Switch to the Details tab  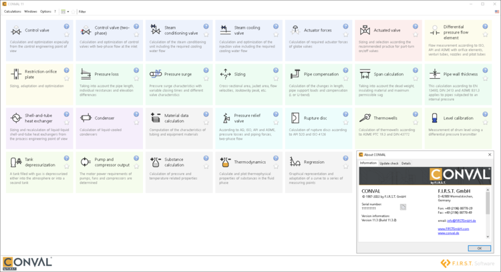click(406, 163)
